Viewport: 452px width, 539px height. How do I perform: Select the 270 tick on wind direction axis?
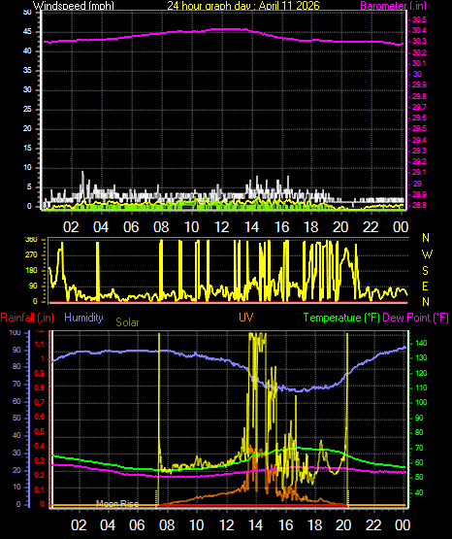31,255
